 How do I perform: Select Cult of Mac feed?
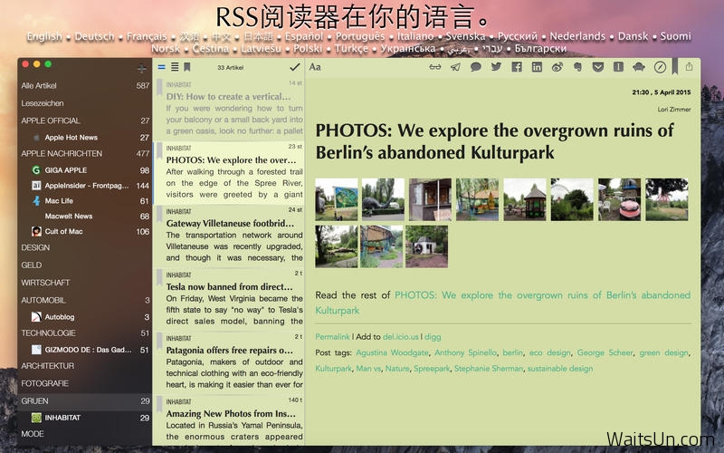(x=85, y=231)
